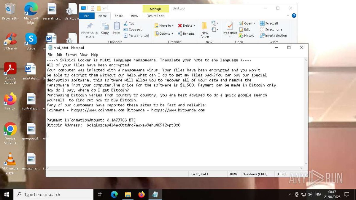The width and height of the screenshot is (356, 200).
Task: Show hidden tray icons chevron
Action: pyautogui.click(x=290, y=194)
